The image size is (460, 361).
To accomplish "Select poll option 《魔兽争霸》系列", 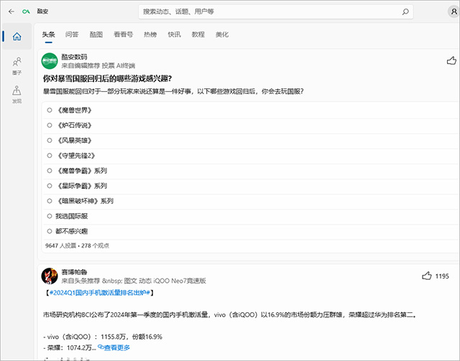I will [x=251, y=171].
